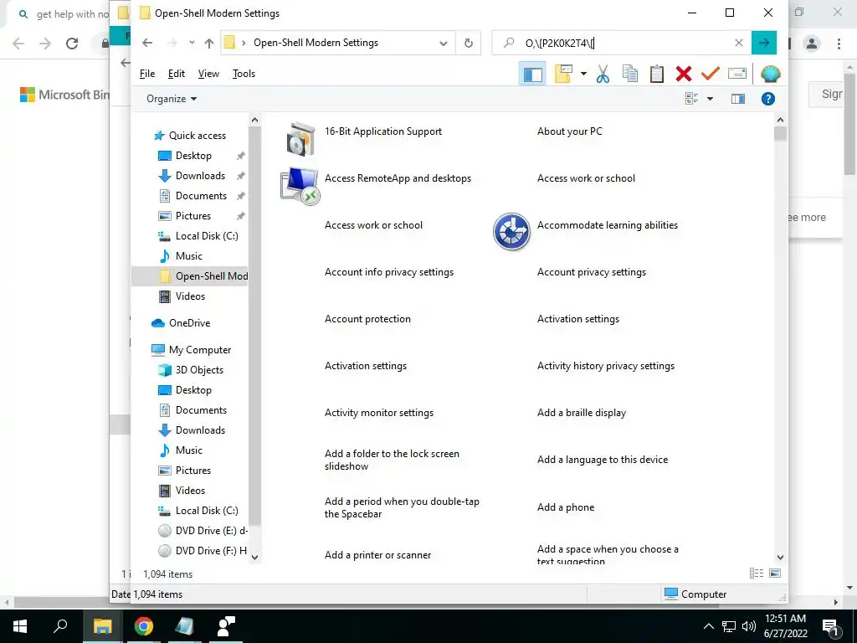Click the Back arrow in Explorer

pyautogui.click(x=147, y=43)
